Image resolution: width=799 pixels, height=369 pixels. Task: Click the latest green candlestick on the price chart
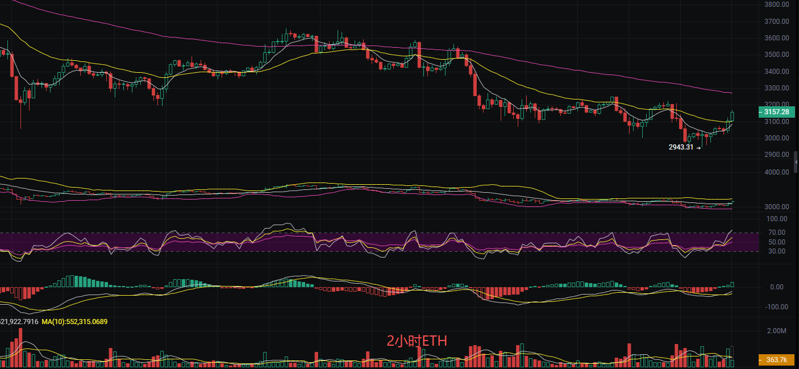732,116
